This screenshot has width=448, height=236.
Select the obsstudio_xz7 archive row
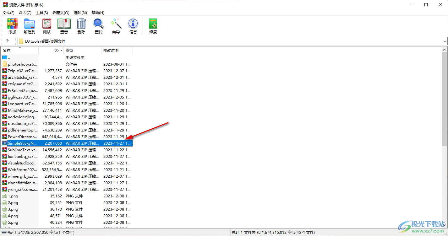point(67,123)
